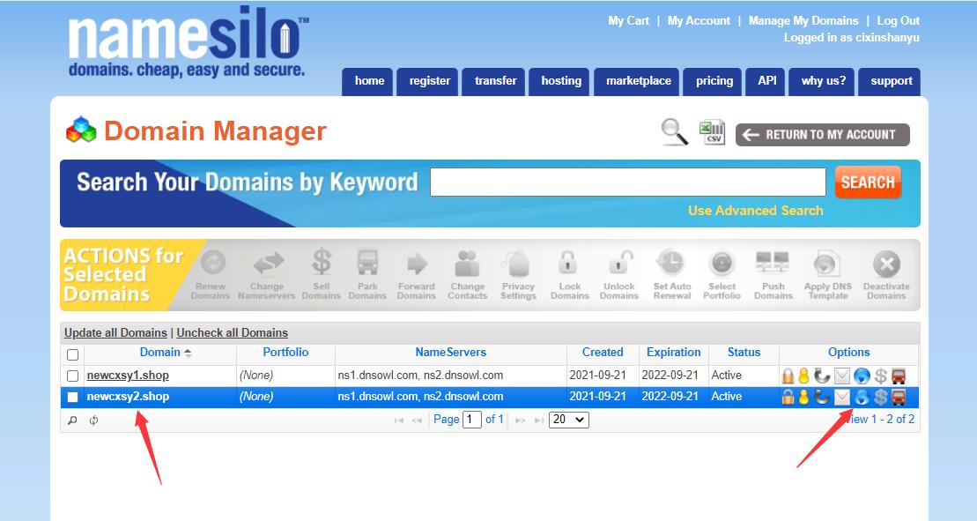
Task: Click the orange SEARCH button
Action: (868, 182)
